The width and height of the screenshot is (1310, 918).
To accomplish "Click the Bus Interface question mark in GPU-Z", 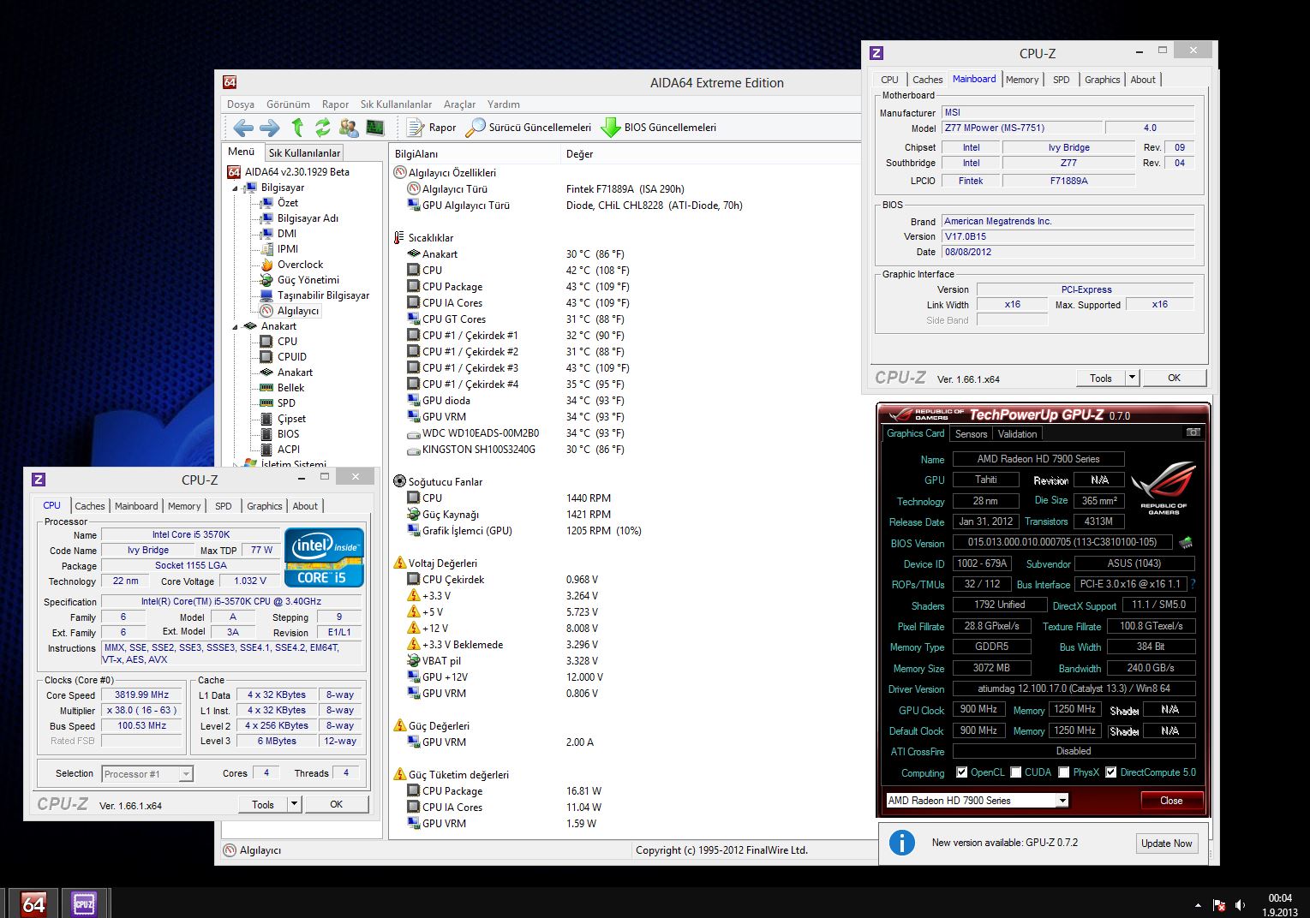I will click(1193, 584).
